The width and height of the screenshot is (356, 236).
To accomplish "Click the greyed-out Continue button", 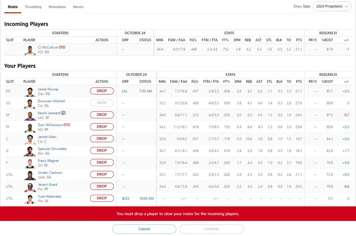I will (x=212, y=229).
